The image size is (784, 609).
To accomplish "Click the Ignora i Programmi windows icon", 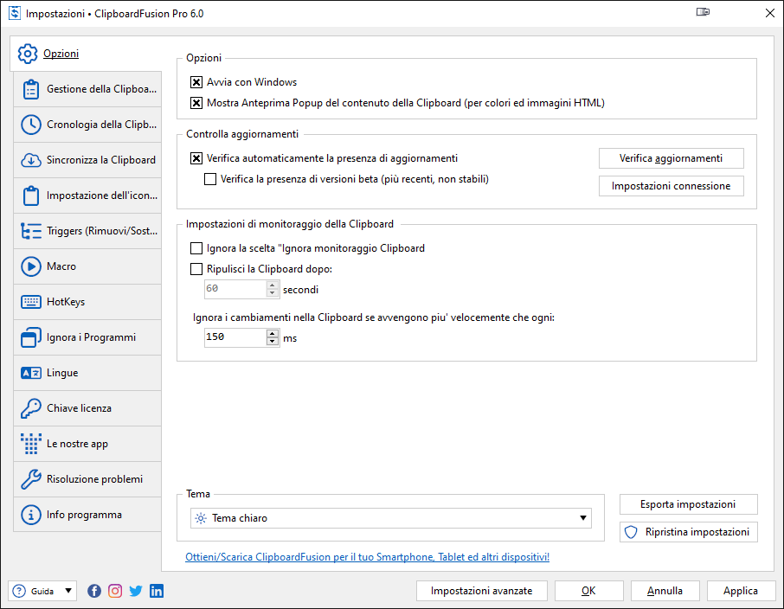I will 31,337.
